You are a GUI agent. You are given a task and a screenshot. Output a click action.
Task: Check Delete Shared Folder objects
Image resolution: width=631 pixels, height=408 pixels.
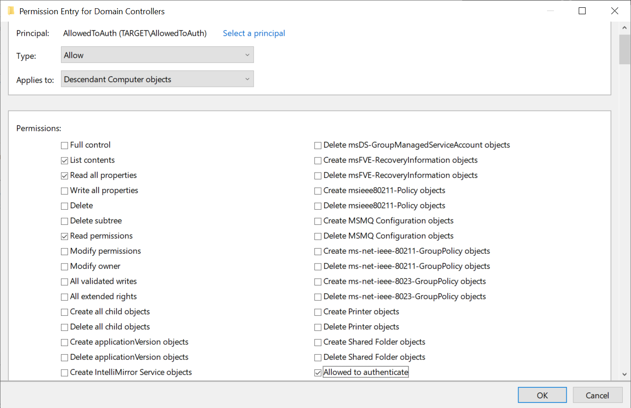click(x=318, y=358)
